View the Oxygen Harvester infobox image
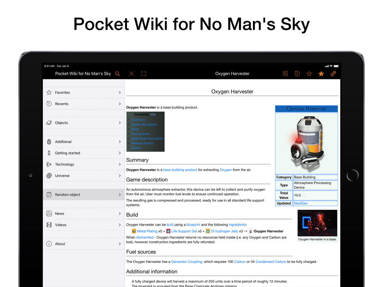This screenshot has height=287, width=383. pos(307,143)
